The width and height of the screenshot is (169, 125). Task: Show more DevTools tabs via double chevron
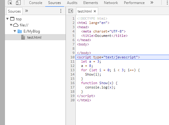coord(152,2)
